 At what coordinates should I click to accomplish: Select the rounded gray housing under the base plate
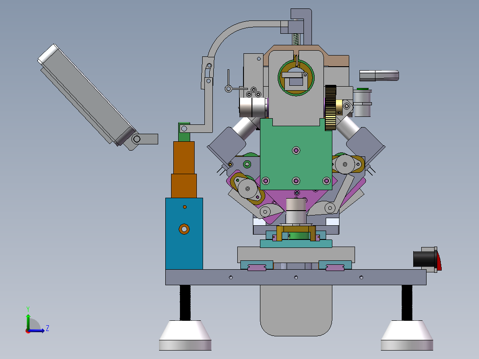click(x=296, y=310)
